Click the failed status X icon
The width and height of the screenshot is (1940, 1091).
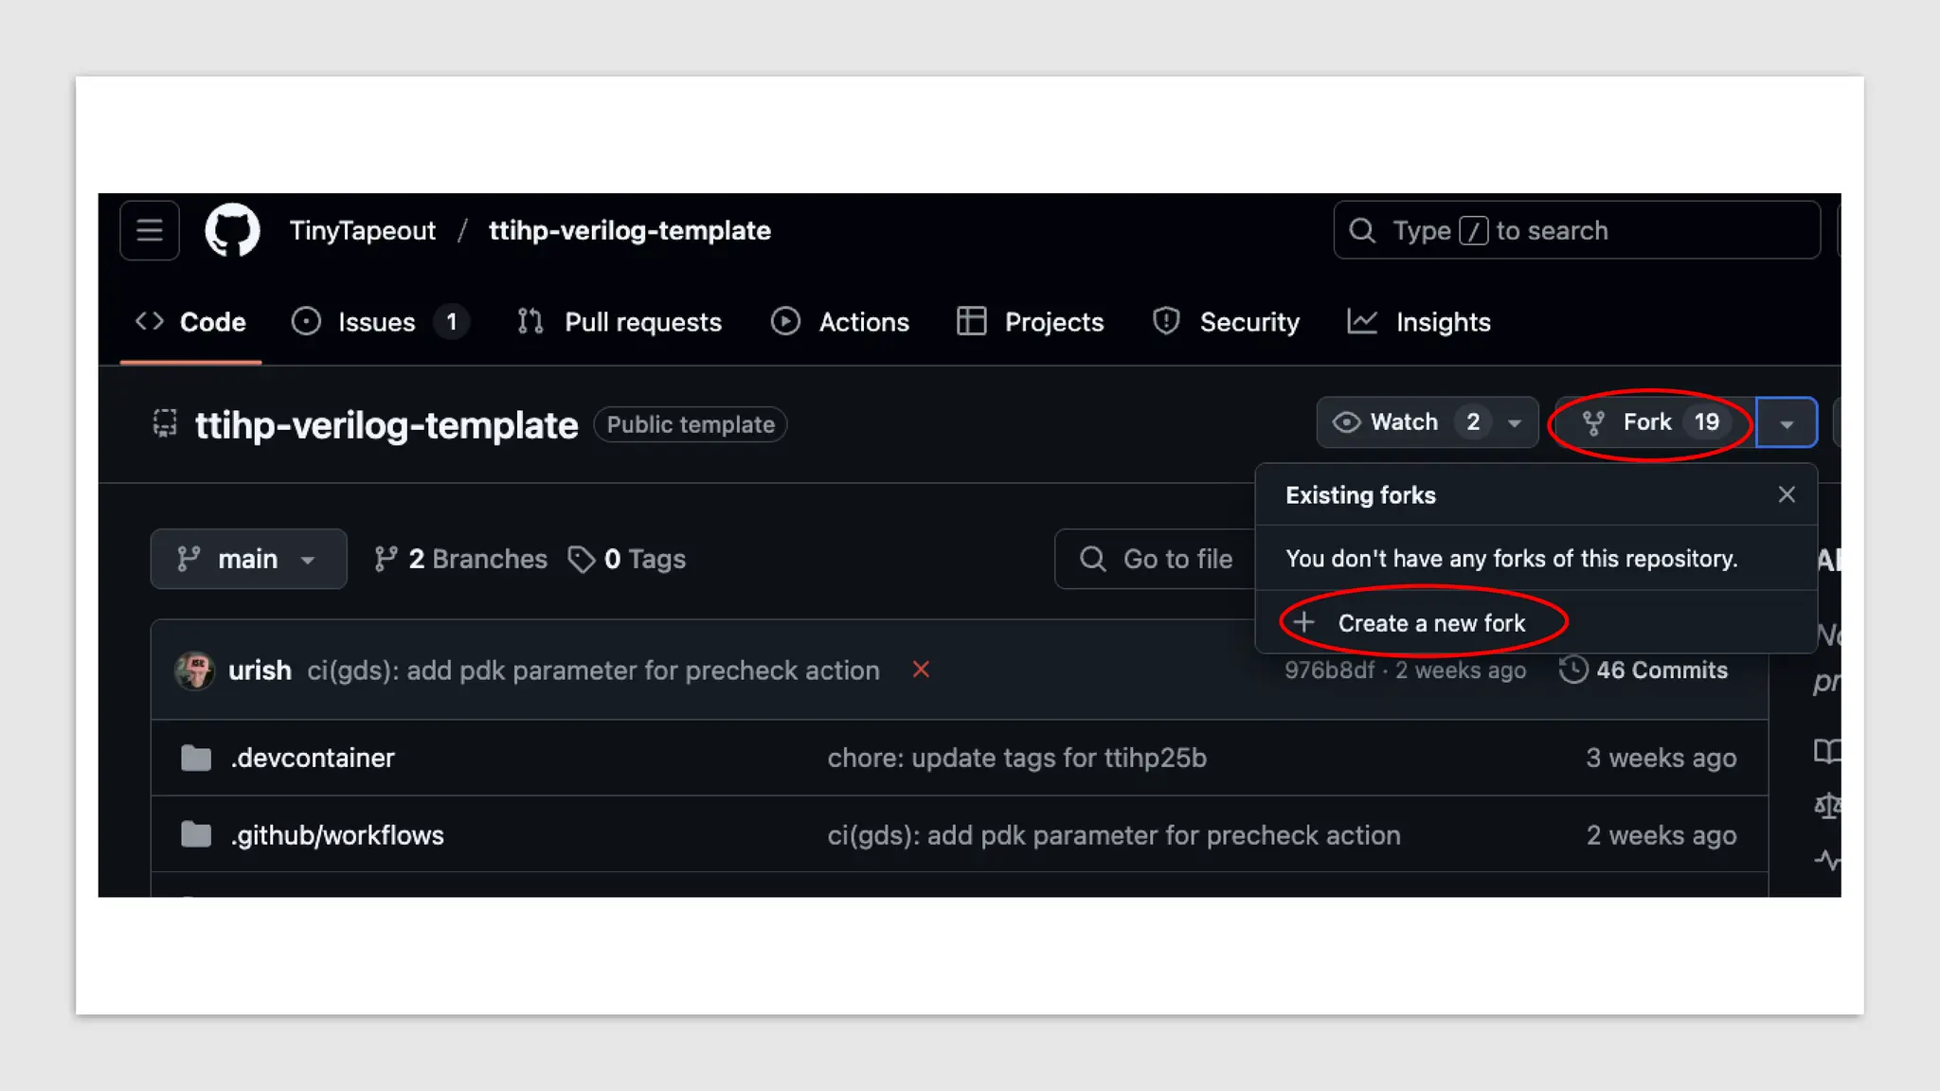coord(921,670)
